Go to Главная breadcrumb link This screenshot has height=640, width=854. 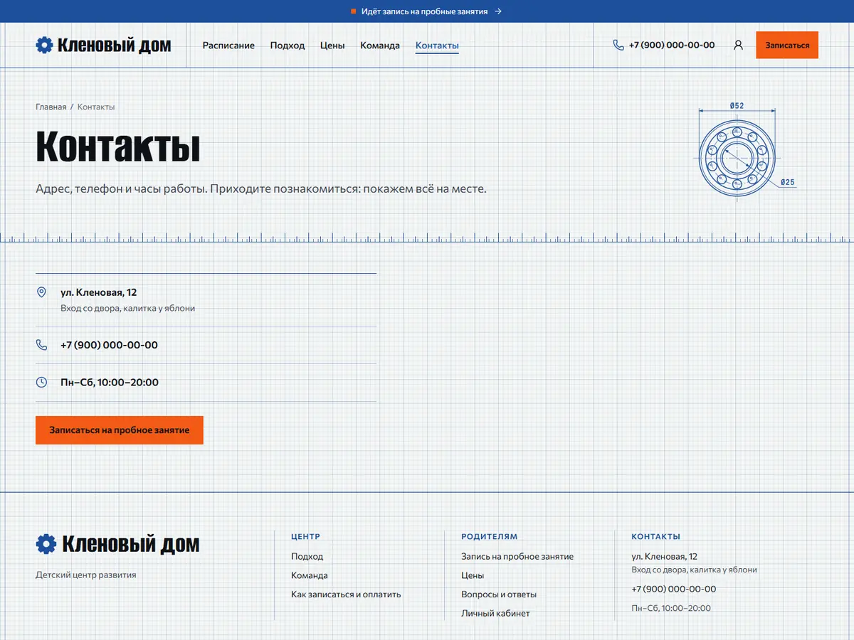51,107
